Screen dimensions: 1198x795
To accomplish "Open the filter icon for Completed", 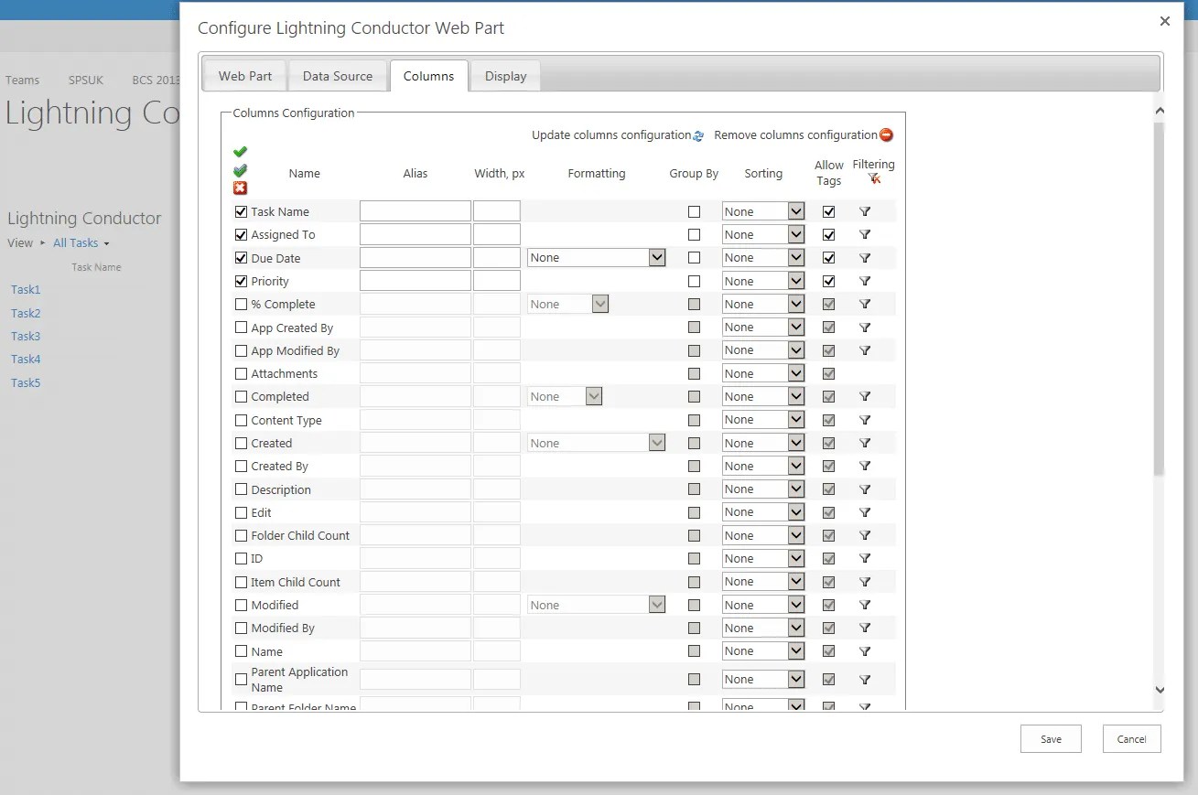I will (865, 397).
